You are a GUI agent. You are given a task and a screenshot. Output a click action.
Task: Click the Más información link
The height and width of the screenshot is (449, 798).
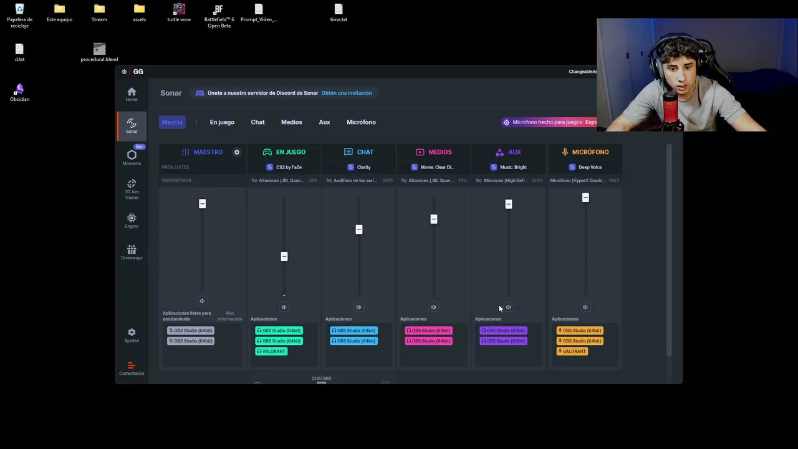(230, 316)
